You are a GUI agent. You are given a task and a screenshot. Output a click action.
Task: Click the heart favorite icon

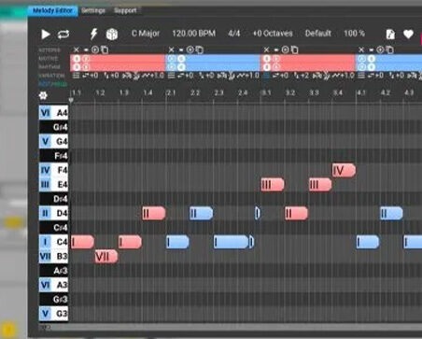(x=408, y=34)
